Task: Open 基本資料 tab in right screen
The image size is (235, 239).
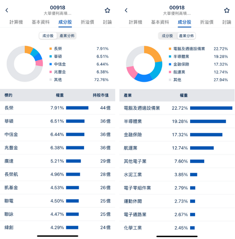Action: tap(160, 22)
